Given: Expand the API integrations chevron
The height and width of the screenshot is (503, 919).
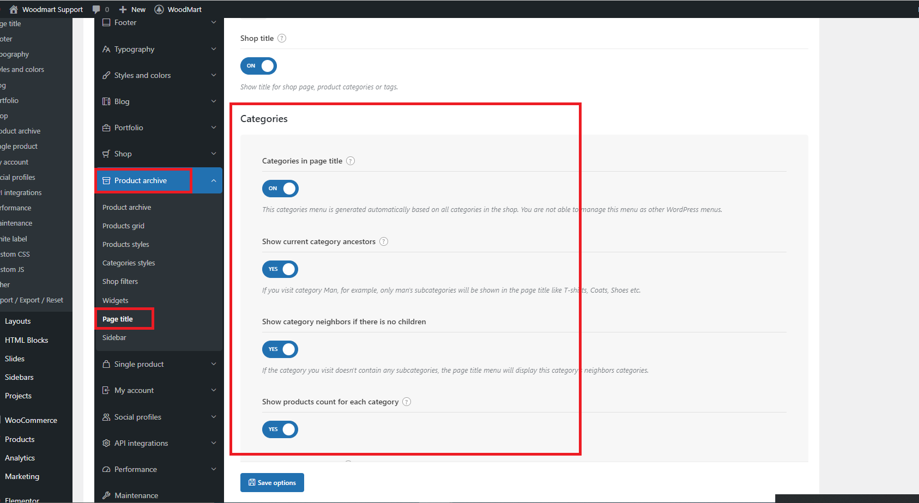Looking at the screenshot, I should 214,443.
